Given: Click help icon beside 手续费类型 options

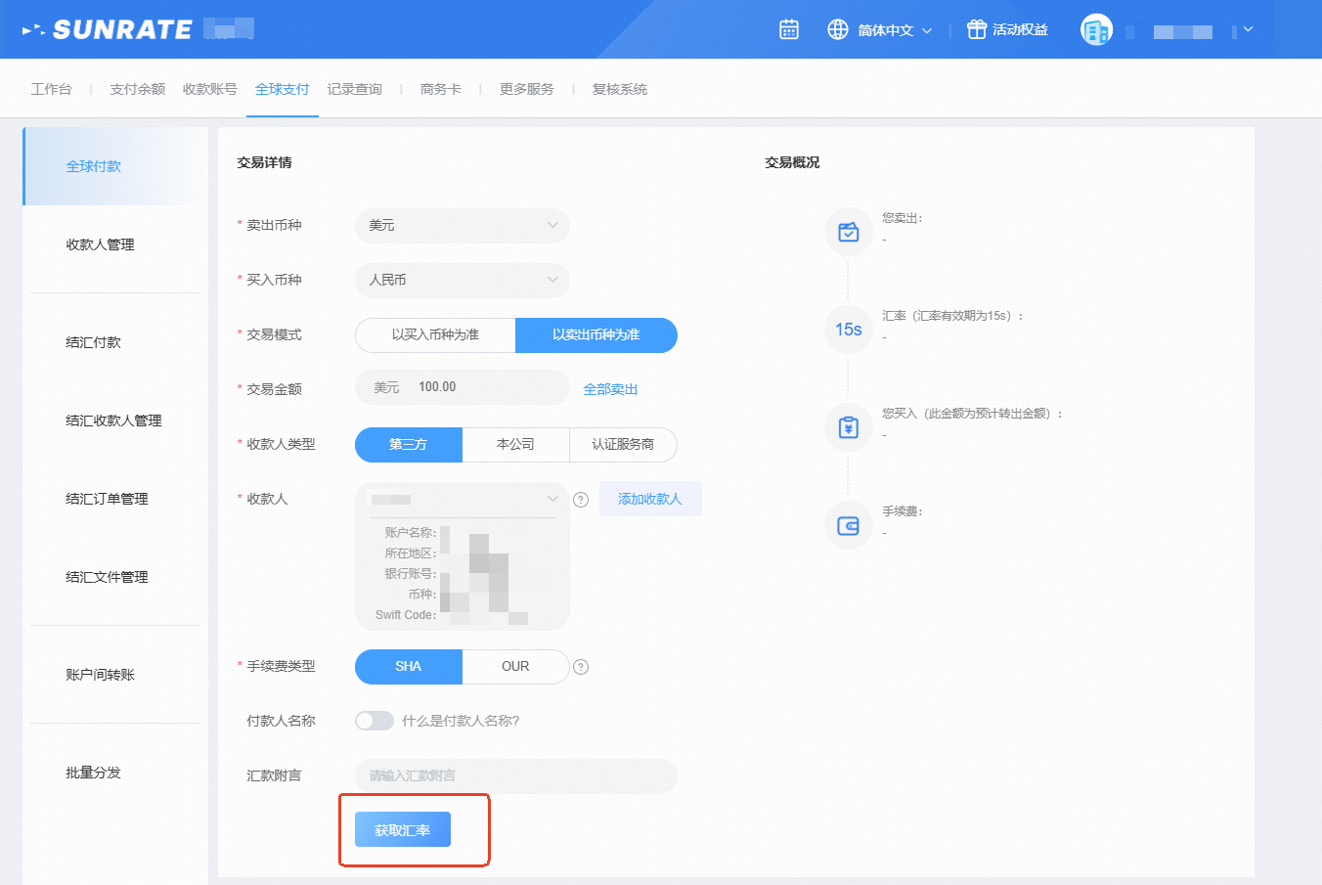Looking at the screenshot, I should click(581, 667).
